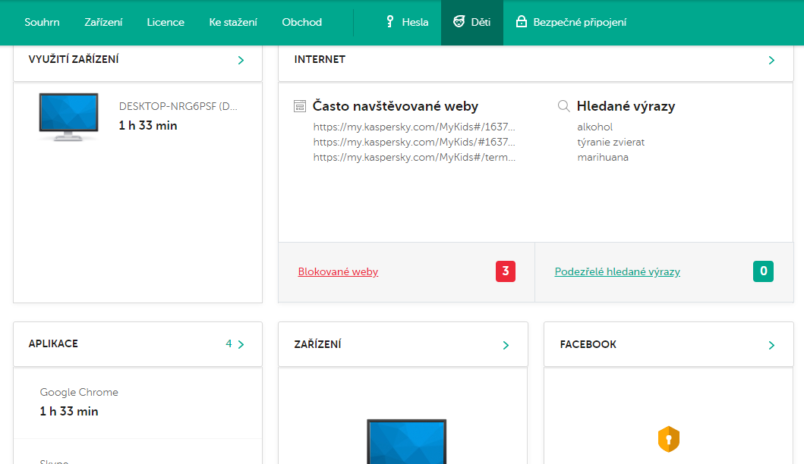This screenshot has width=804, height=464.
Task: Expand the Využití zařízení section arrow
Action: pyautogui.click(x=241, y=60)
